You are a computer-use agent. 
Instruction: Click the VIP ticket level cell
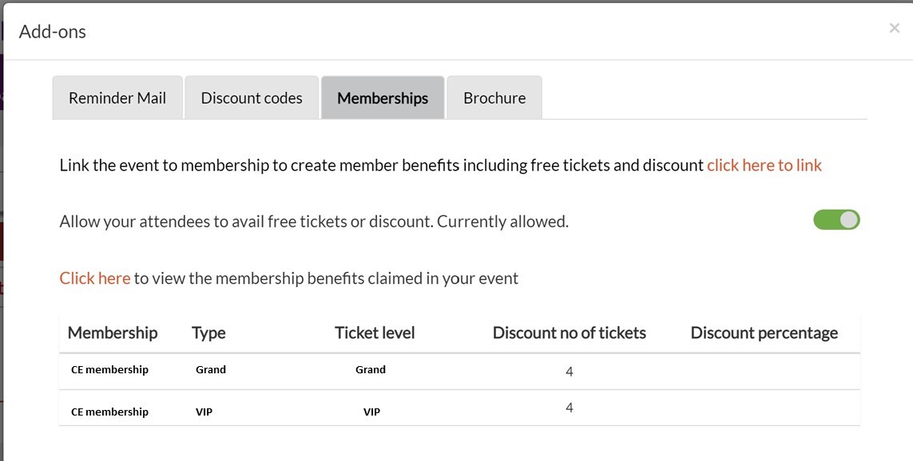(x=371, y=412)
